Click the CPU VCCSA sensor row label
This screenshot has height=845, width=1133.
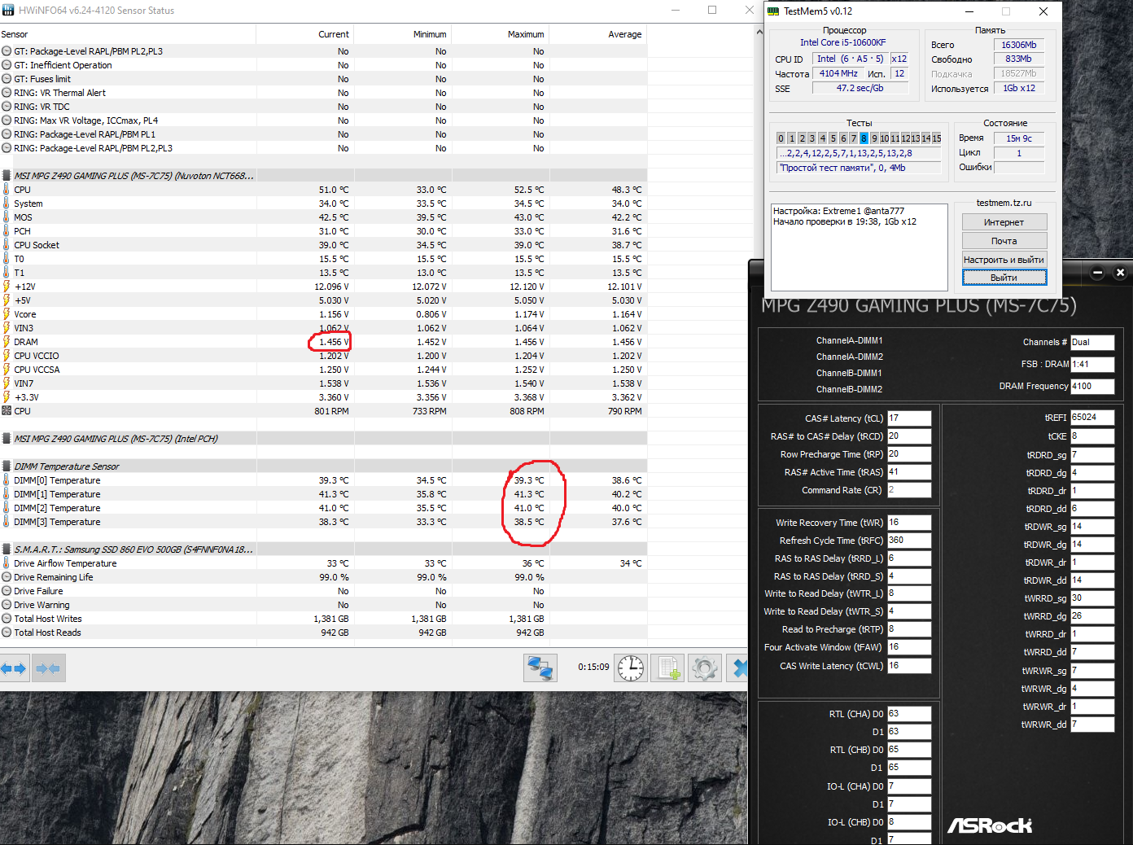tap(37, 370)
